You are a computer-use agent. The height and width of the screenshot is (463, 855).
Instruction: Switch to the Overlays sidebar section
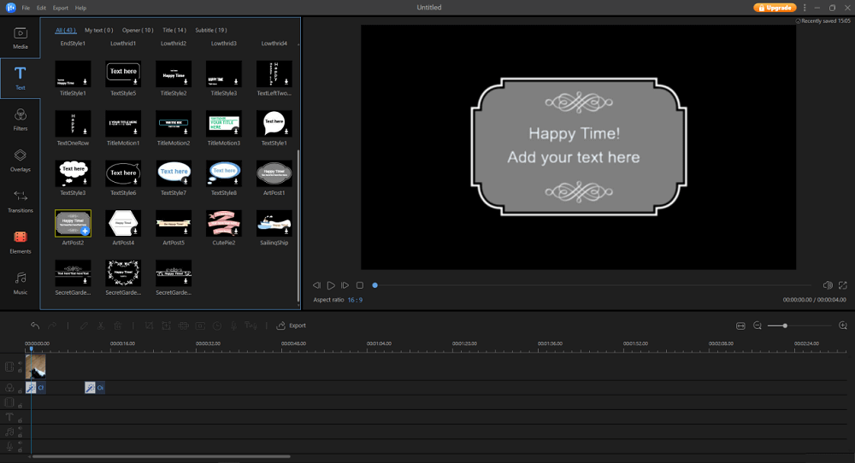(x=21, y=160)
